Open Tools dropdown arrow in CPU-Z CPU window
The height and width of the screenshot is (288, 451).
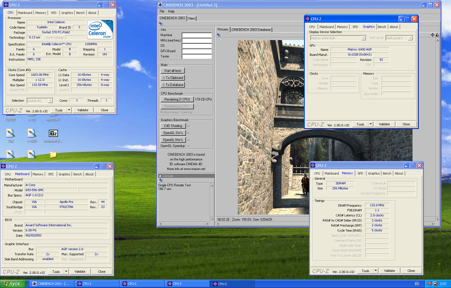69,110
